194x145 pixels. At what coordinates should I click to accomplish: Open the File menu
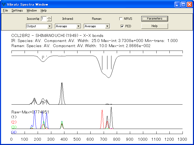(5, 10)
